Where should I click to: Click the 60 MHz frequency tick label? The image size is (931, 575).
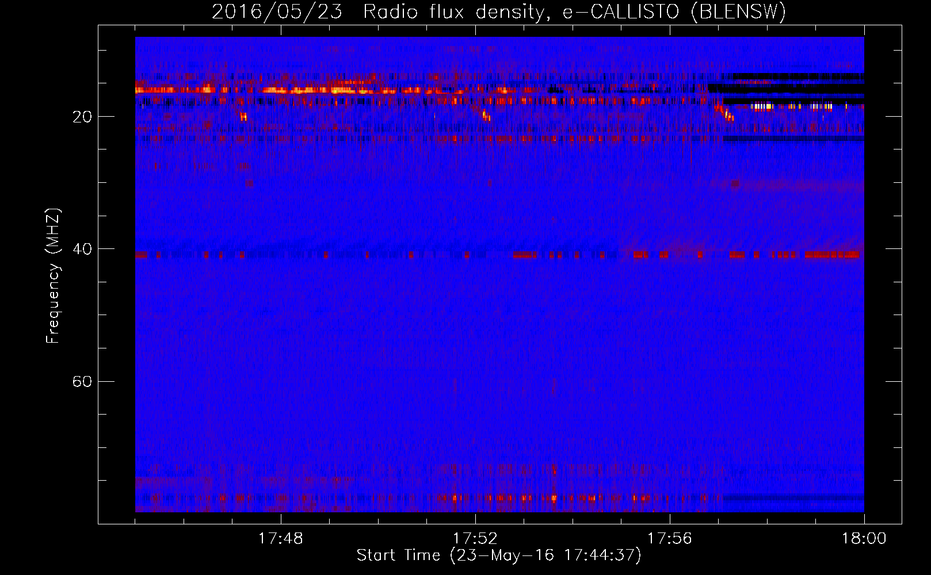click(x=82, y=381)
